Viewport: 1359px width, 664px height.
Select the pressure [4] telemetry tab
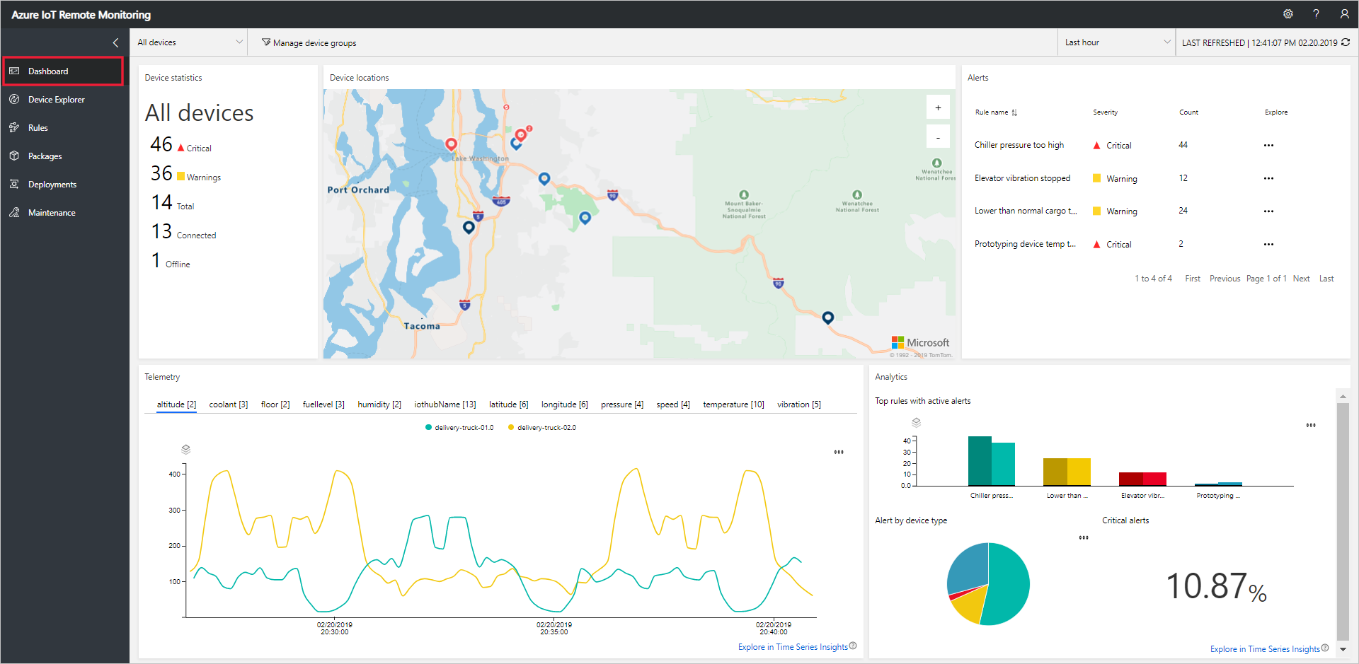(x=622, y=404)
